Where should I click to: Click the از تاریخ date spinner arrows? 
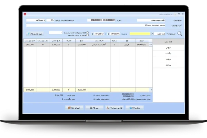coord(109,34)
